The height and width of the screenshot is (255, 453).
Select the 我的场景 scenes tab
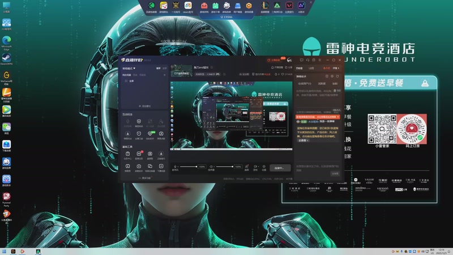tap(126, 75)
